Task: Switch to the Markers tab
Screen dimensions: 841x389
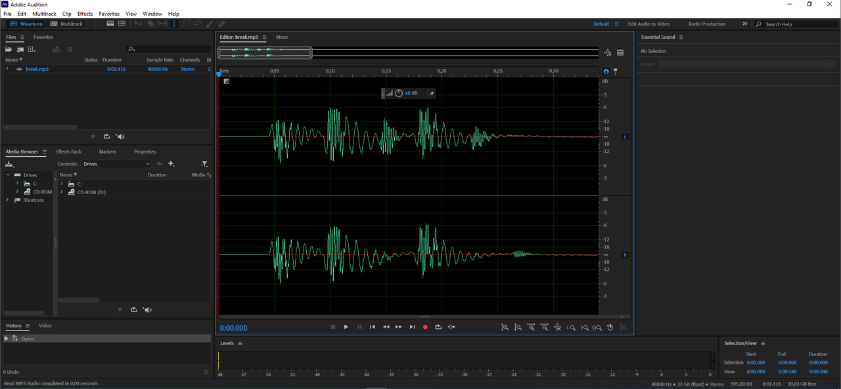Action: tap(108, 152)
